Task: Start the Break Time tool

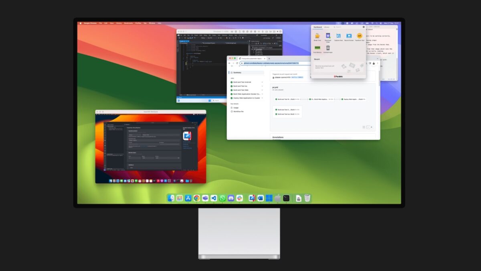Action: (317, 36)
